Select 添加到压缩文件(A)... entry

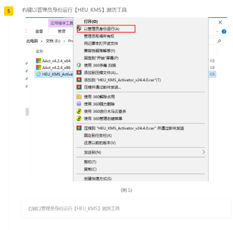101,72
